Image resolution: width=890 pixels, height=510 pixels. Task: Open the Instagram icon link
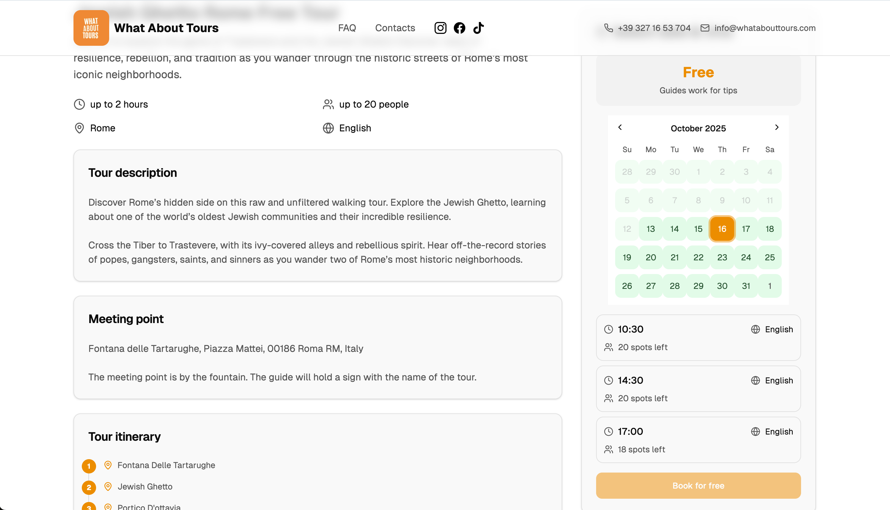pos(440,28)
